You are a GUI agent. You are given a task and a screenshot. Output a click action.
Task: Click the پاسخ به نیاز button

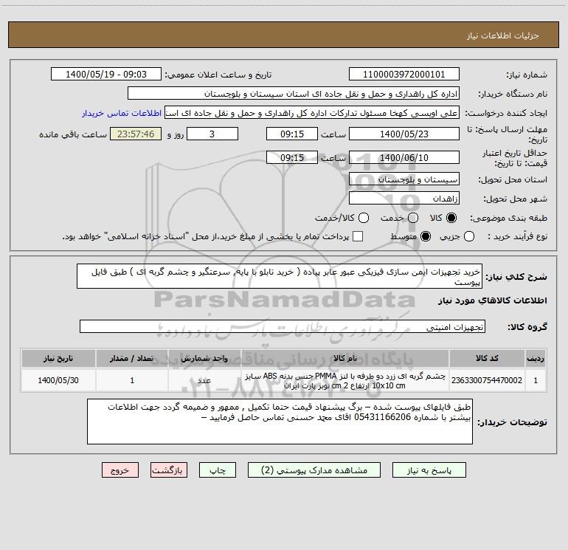coord(429,470)
